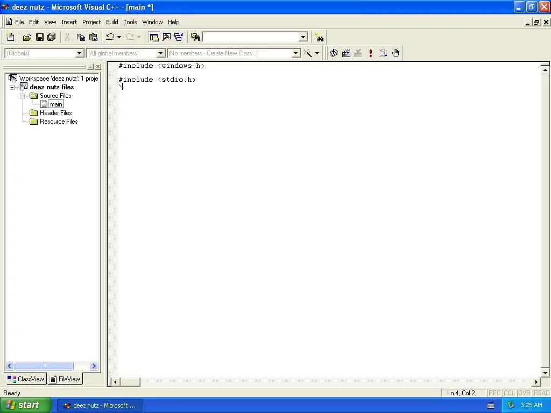Click the #include <windows.h> code line
This screenshot has width=551, height=413.
click(x=161, y=66)
